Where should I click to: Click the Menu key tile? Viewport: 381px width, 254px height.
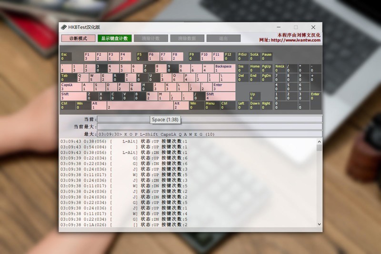212,105
